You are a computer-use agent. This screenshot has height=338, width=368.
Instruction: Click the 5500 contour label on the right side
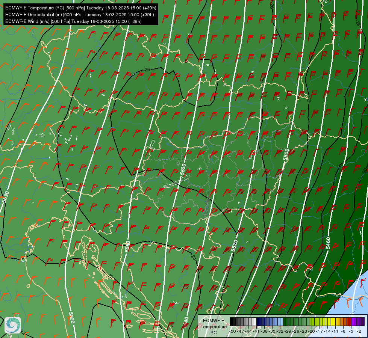[x=286, y=155]
